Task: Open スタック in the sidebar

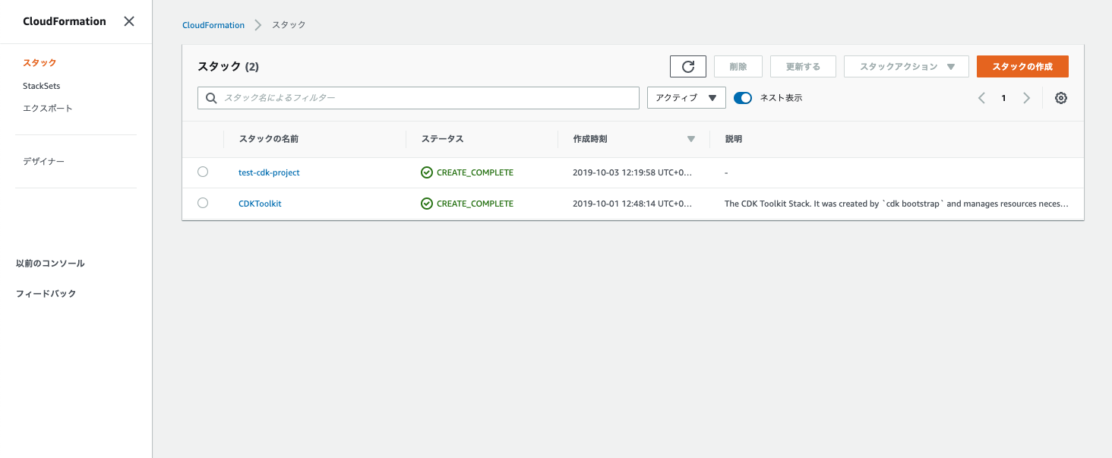Action: [x=39, y=62]
